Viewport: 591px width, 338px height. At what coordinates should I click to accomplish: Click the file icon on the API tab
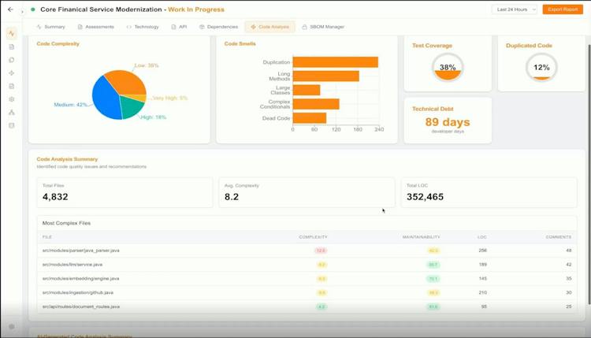tap(173, 27)
